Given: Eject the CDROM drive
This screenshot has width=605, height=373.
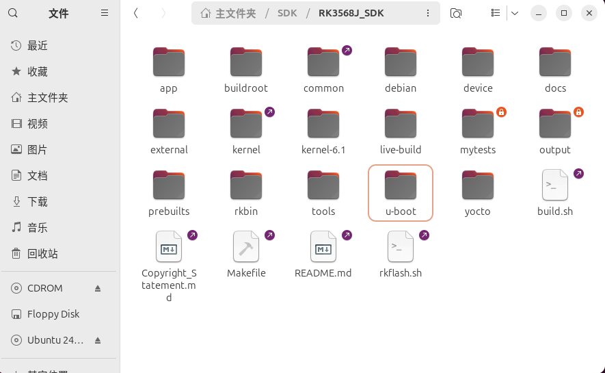Looking at the screenshot, I should pos(98,288).
